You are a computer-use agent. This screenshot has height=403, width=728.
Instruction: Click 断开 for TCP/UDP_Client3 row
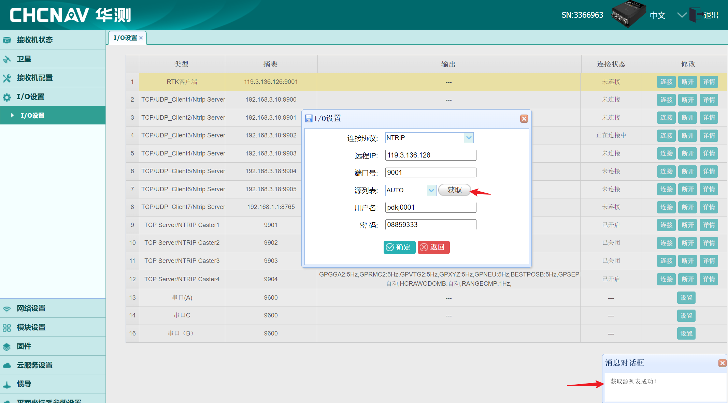coord(687,136)
